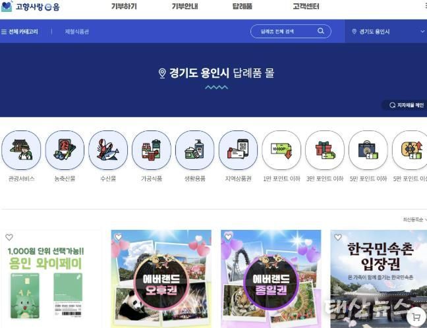Follow the 제철식품관 link

click(x=77, y=32)
